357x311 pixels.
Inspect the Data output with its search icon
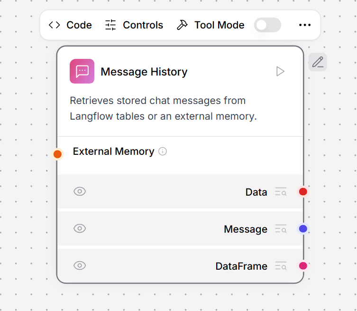coord(281,192)
